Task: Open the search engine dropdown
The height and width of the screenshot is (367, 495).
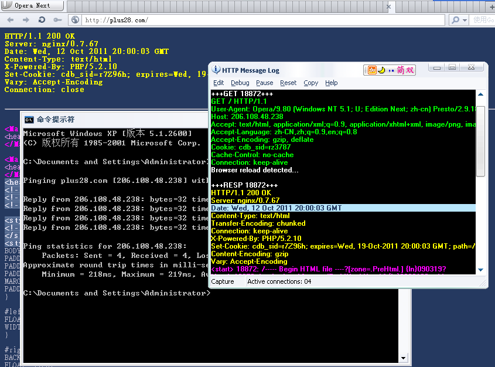Action: point(460,20)
